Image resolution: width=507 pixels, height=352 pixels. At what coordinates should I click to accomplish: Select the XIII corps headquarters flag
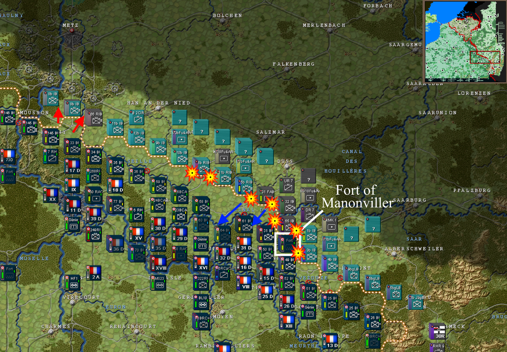(287, 321)
